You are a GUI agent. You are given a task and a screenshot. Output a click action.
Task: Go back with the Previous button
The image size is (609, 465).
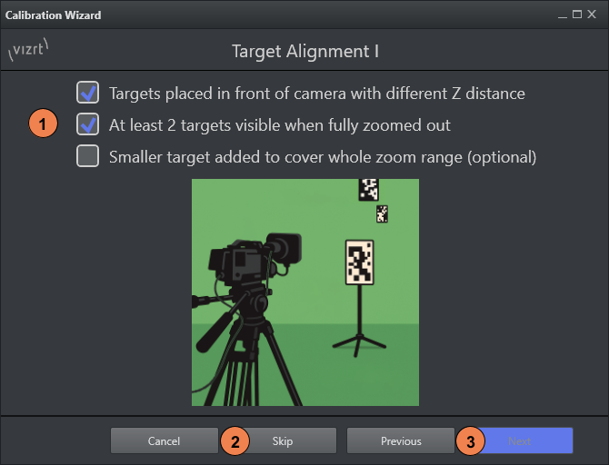(401, 440)
